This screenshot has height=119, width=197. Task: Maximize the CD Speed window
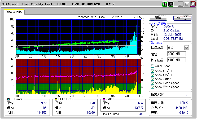(x=187, y=4)
